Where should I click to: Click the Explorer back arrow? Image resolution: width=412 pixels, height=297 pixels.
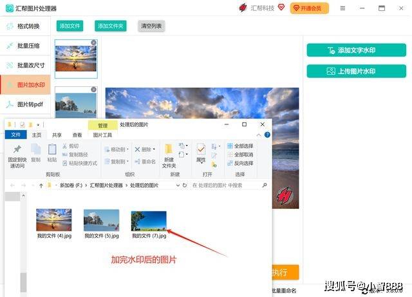(x=12, y=186)
